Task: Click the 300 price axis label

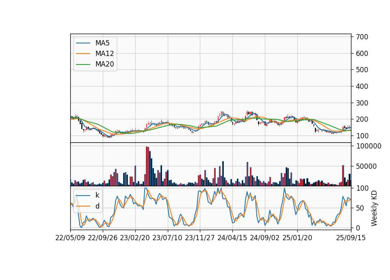Action: [x=362, y=103]
